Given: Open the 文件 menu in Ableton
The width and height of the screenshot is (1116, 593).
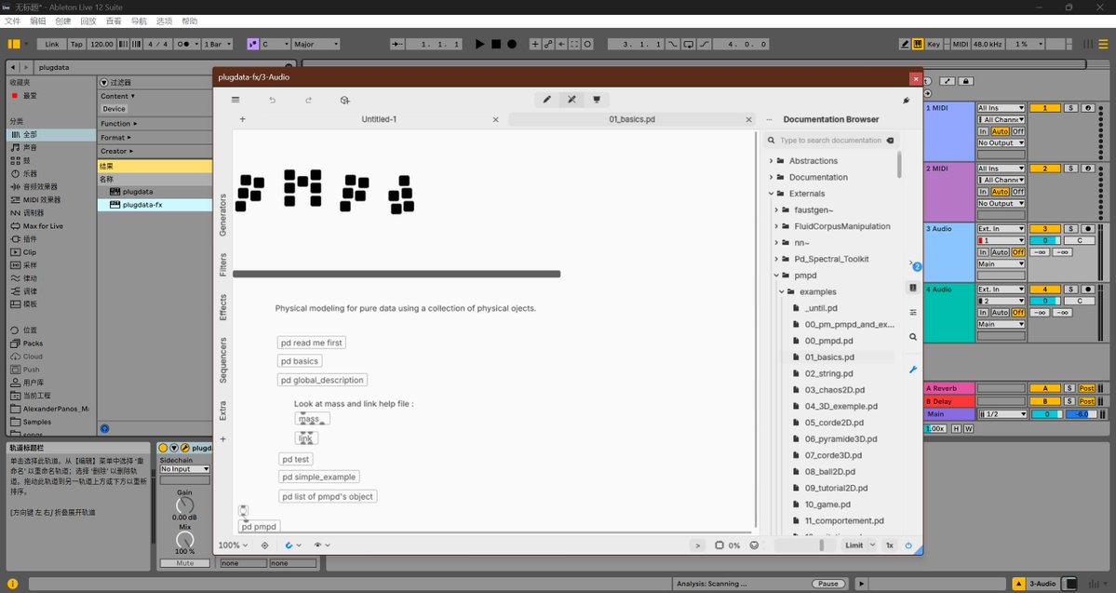Looking at the screenshot, I should click(13, 21).
